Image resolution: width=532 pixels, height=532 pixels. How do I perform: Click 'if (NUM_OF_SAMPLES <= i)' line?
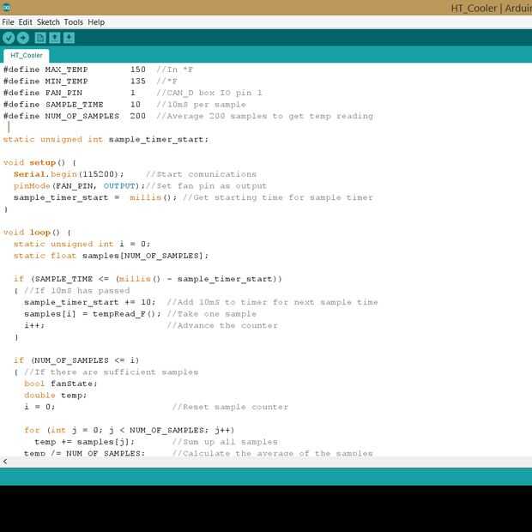pyautogui.click(x=76, y=360)
